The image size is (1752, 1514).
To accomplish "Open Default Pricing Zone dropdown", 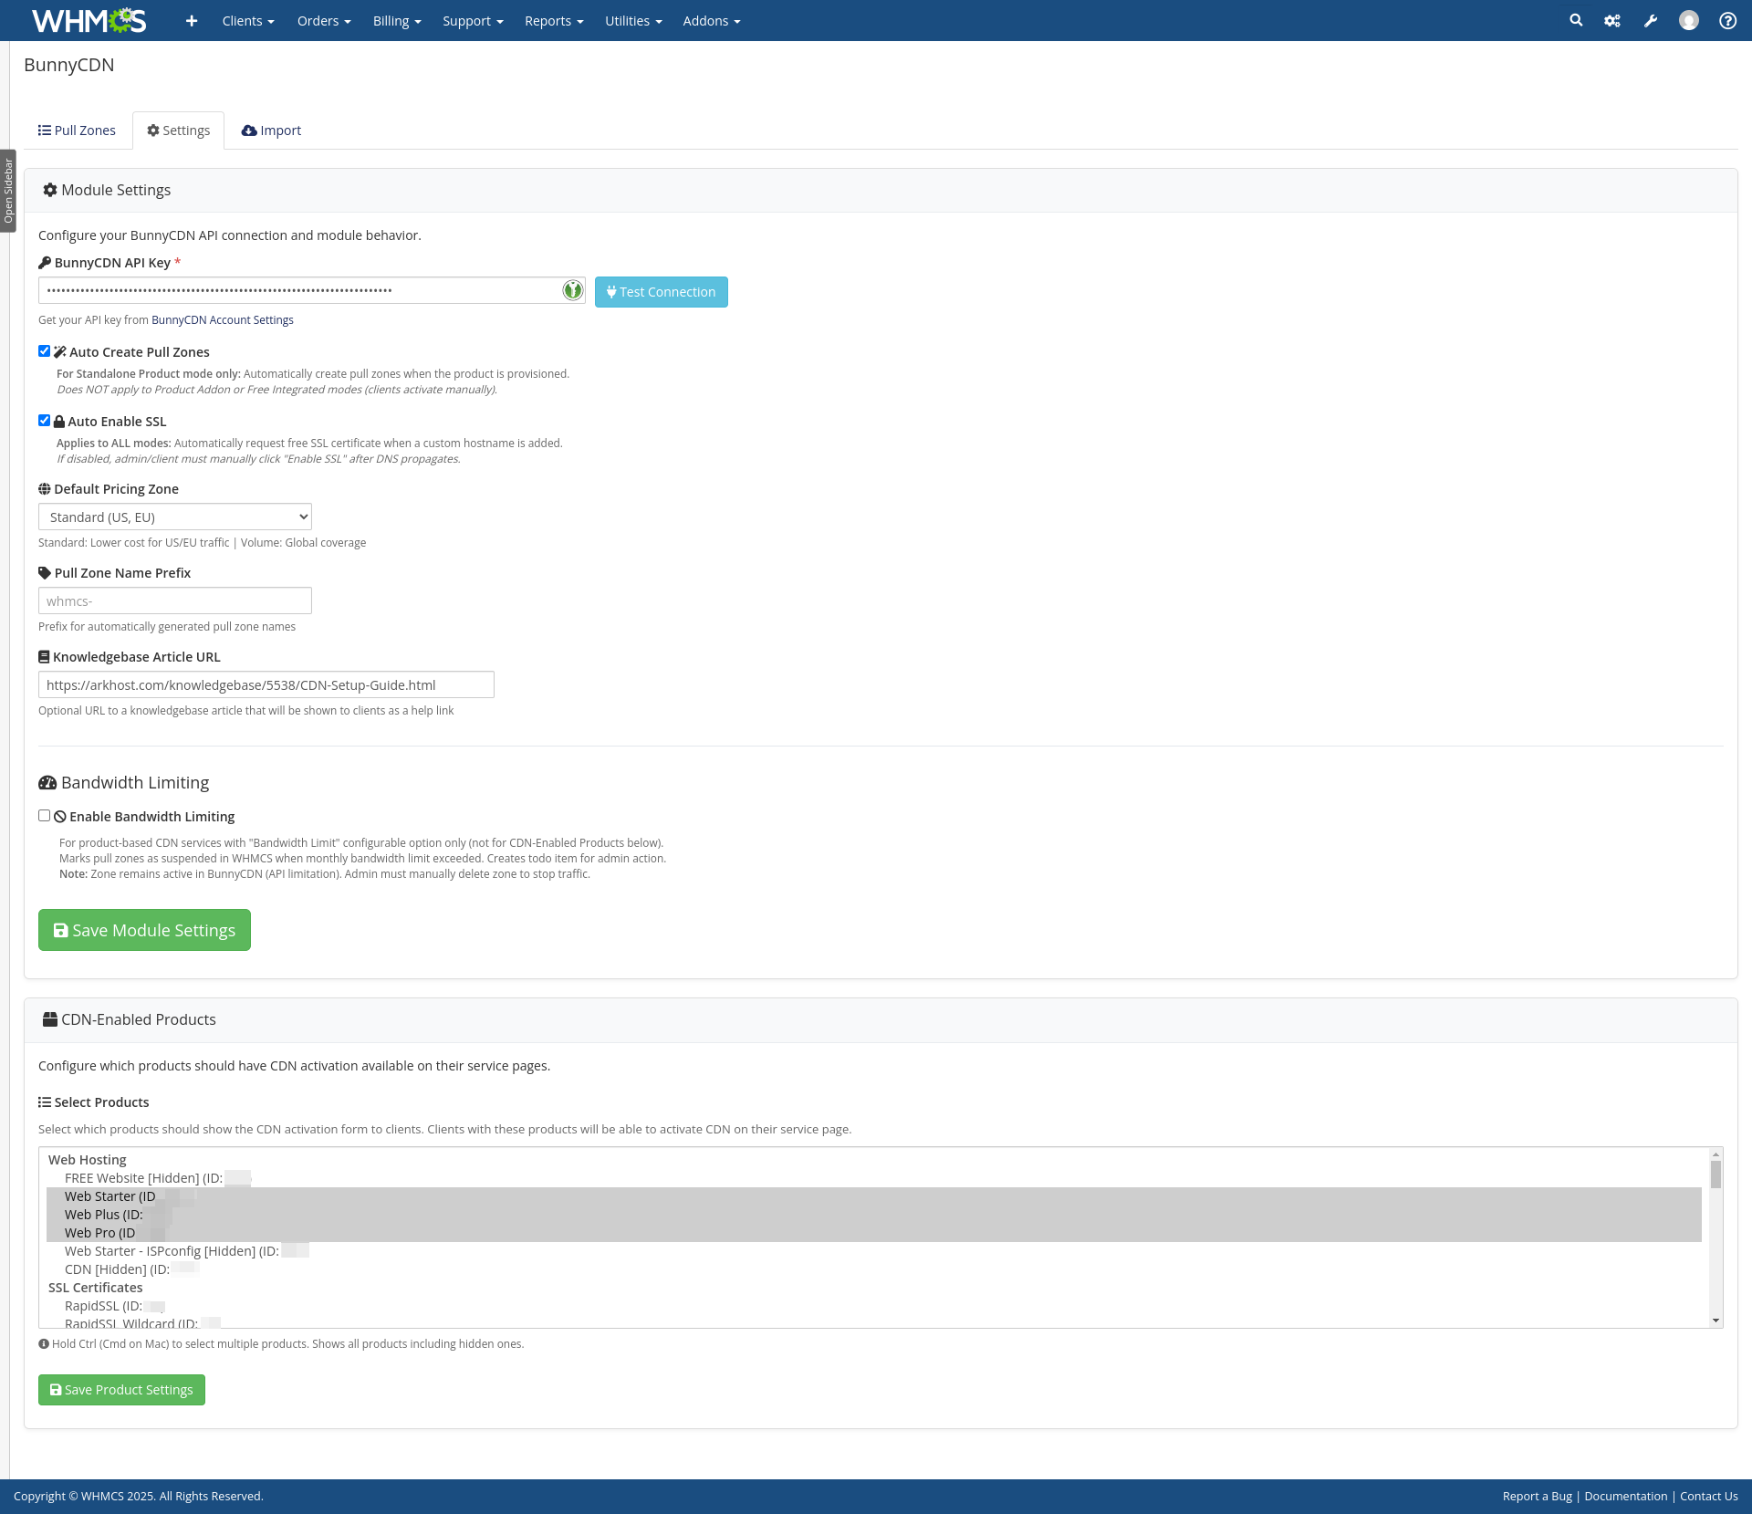I will coord(175,517).
